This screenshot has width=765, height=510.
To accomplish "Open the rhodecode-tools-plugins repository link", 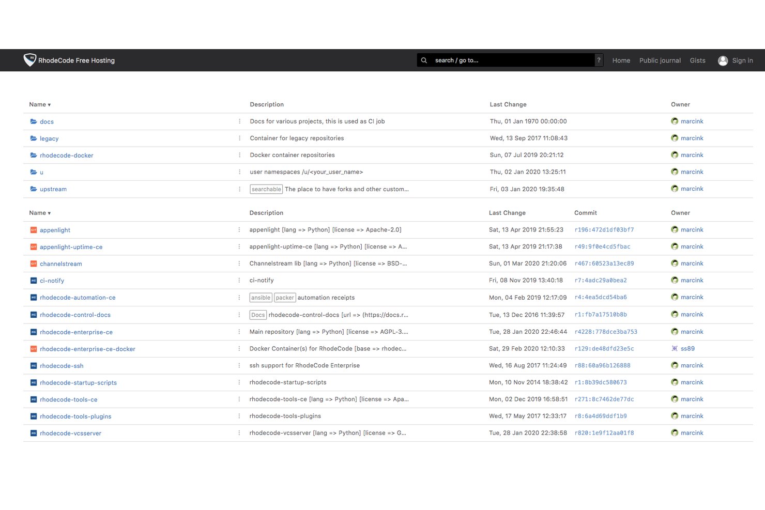I will click(75, 416).
